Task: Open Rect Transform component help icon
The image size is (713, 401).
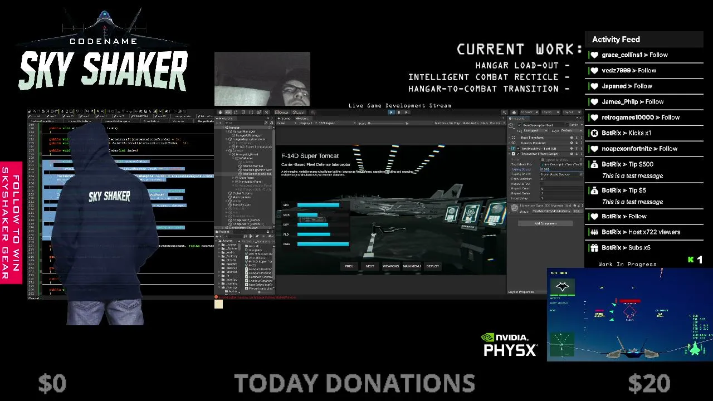Action: click(x=572, y=138)
